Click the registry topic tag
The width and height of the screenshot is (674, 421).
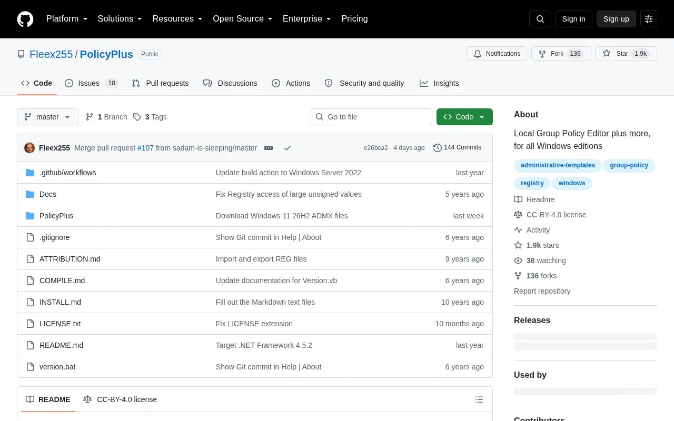[x=532, y=183]
